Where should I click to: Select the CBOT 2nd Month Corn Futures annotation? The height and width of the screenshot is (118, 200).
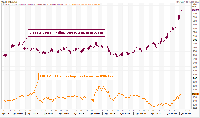coord(76,76)
